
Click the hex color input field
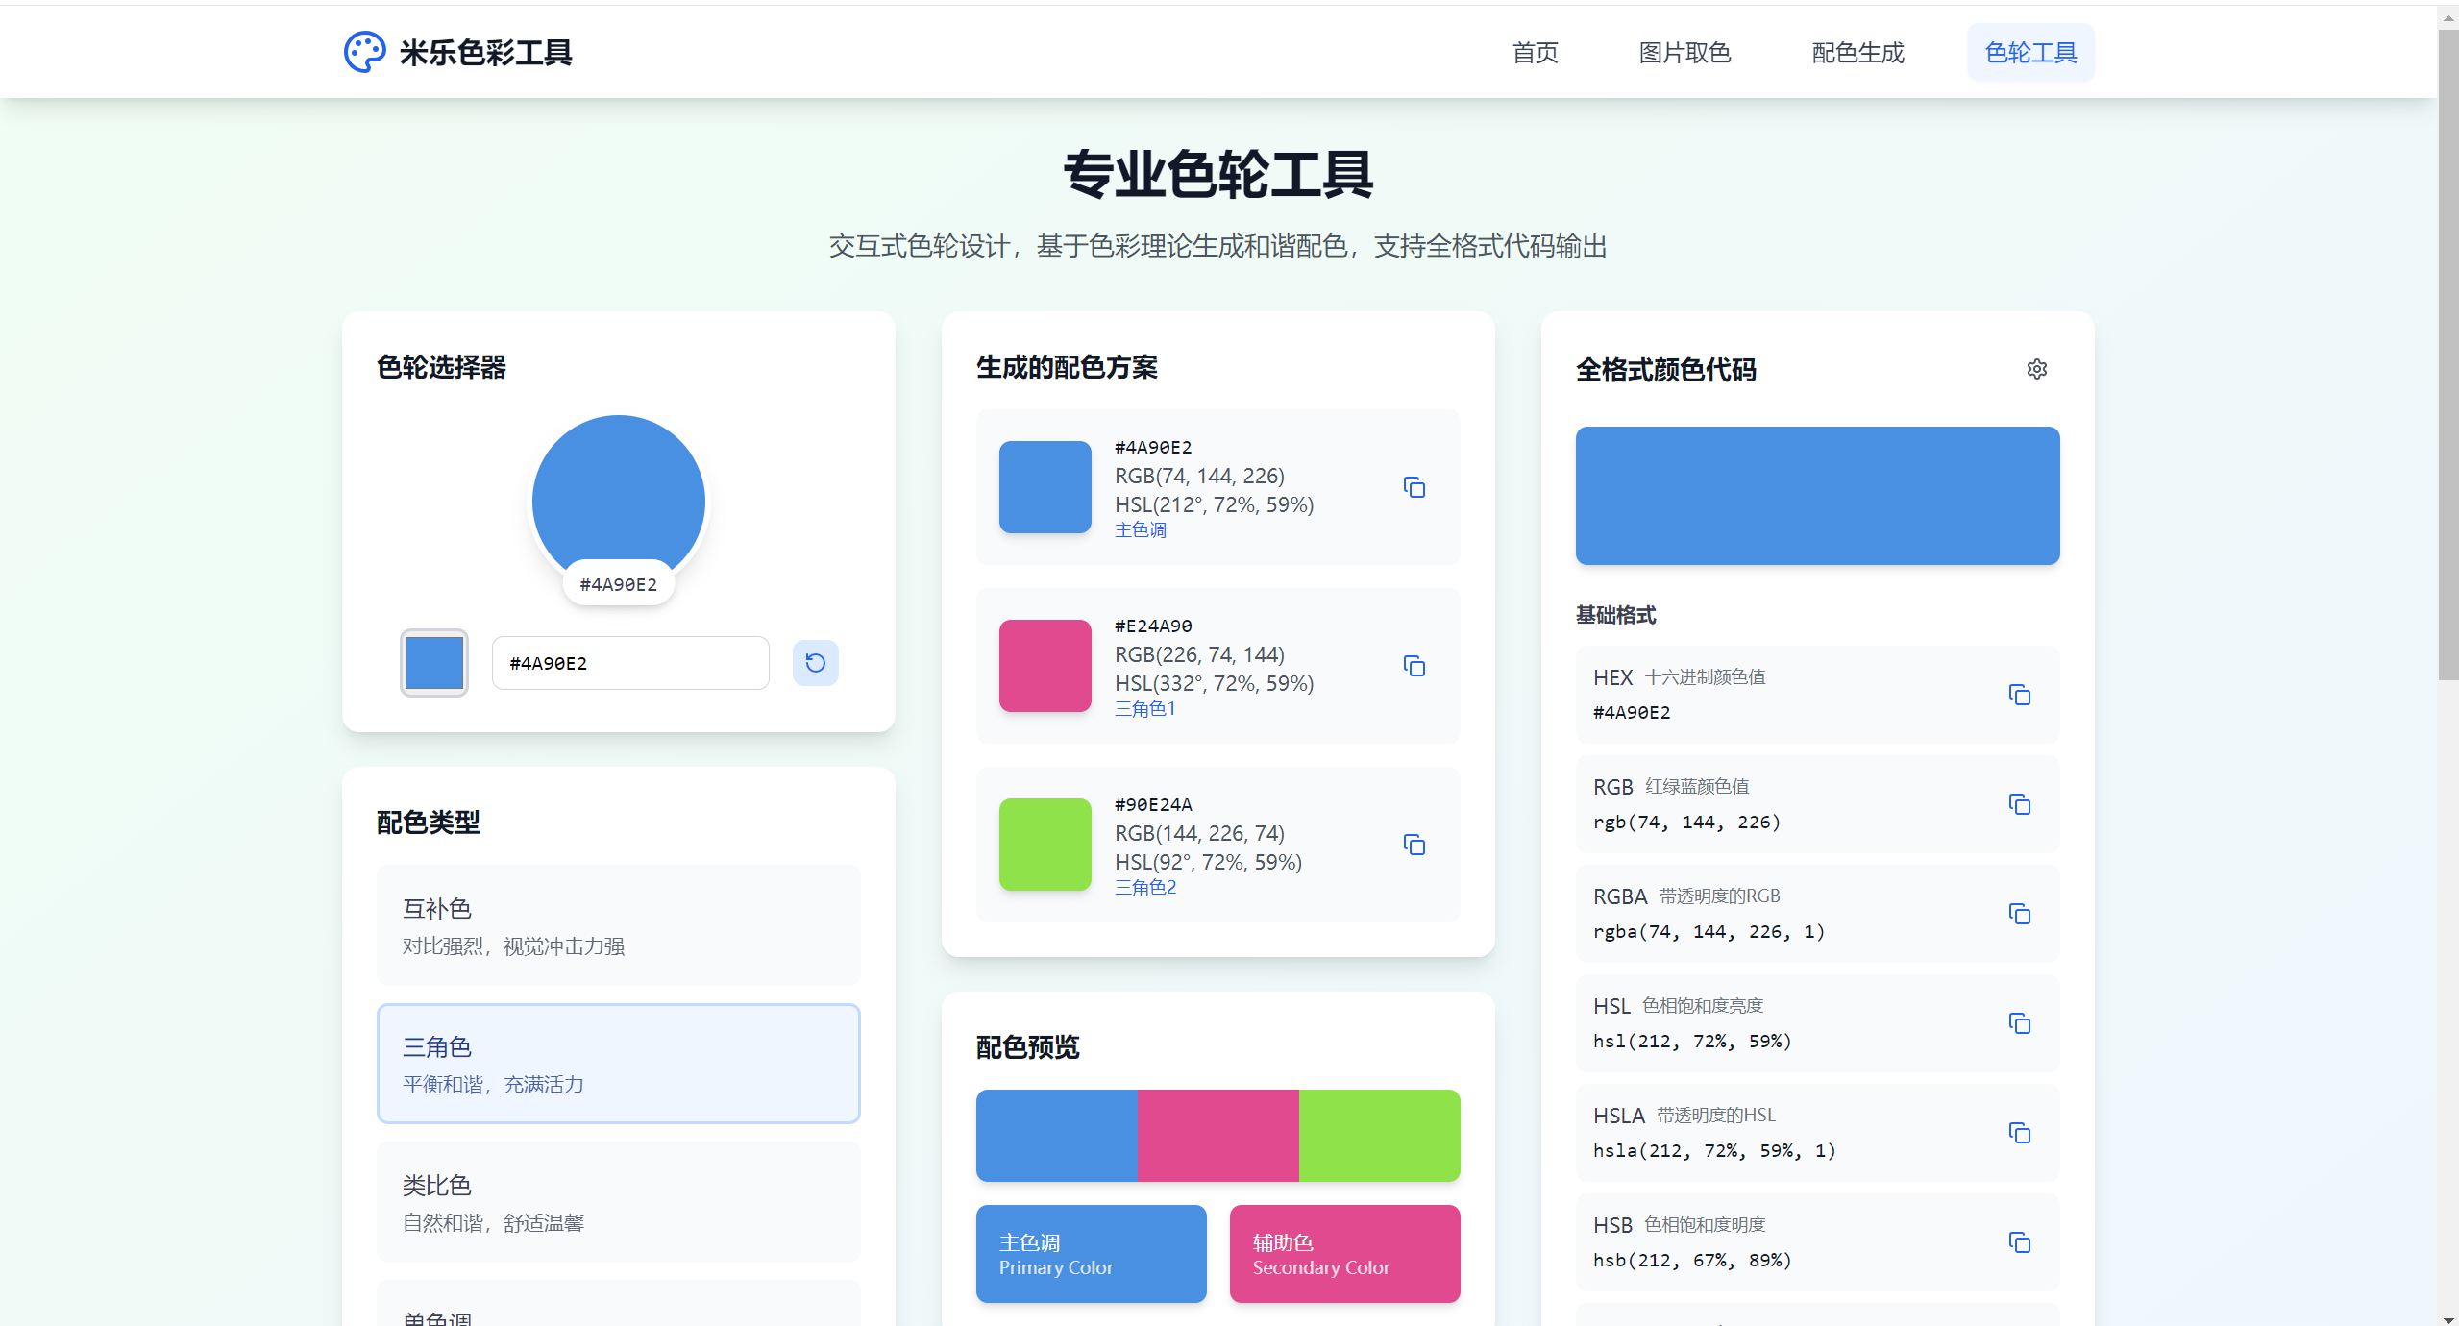click(x=630, y=663)
